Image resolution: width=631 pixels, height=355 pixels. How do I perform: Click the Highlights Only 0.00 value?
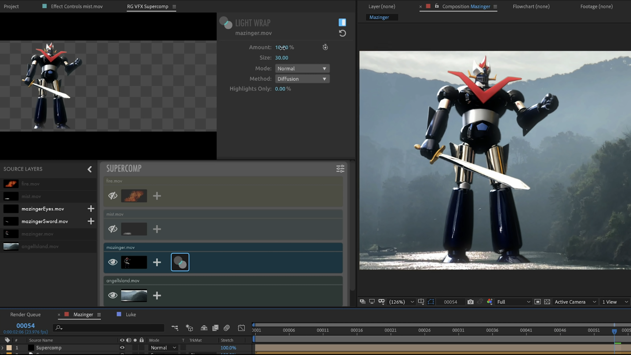click(x=280, y=89)
